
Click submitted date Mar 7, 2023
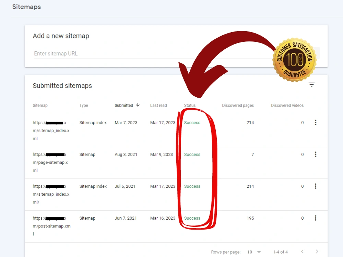tap(126, 123)
